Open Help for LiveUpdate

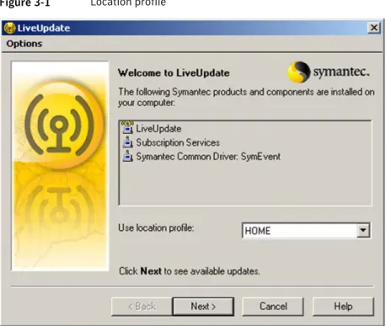coord(343,307)
